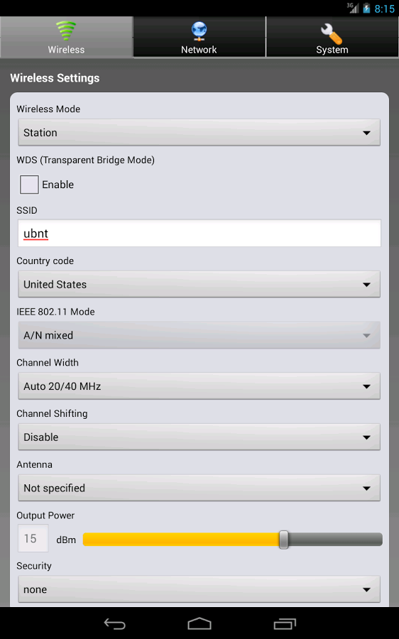The height and width of the screenshot is (639, 399).
Task: Open the Antenna Not specified dropdown
Action: pos(199,488)
